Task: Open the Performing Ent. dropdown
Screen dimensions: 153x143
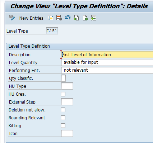Action: [x=107, y=70]
